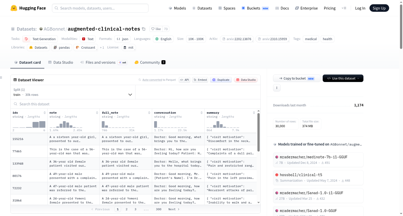Expand the +1 more libraries tag

point(102,47)
